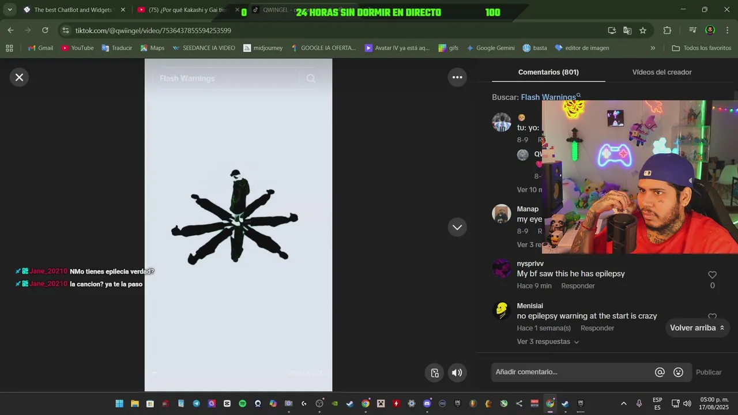Open the YouTube bookmark
The height and width of the screenshot is (415, 738).
pos(77,48)
